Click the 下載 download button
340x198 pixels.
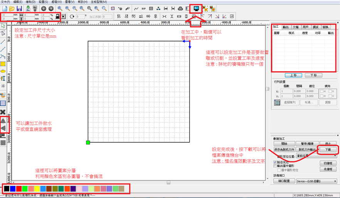tap(328, 150)
